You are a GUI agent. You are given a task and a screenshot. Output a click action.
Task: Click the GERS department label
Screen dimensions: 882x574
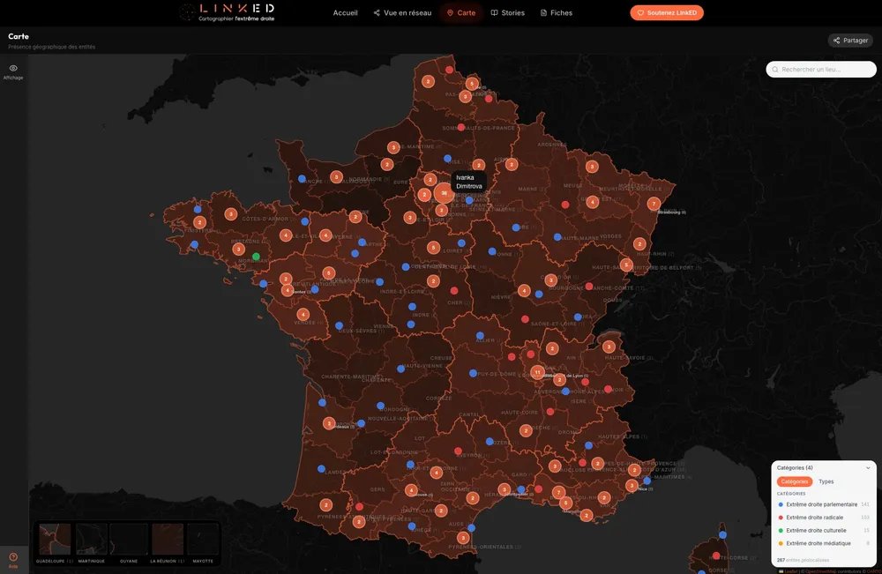(377, 489)
